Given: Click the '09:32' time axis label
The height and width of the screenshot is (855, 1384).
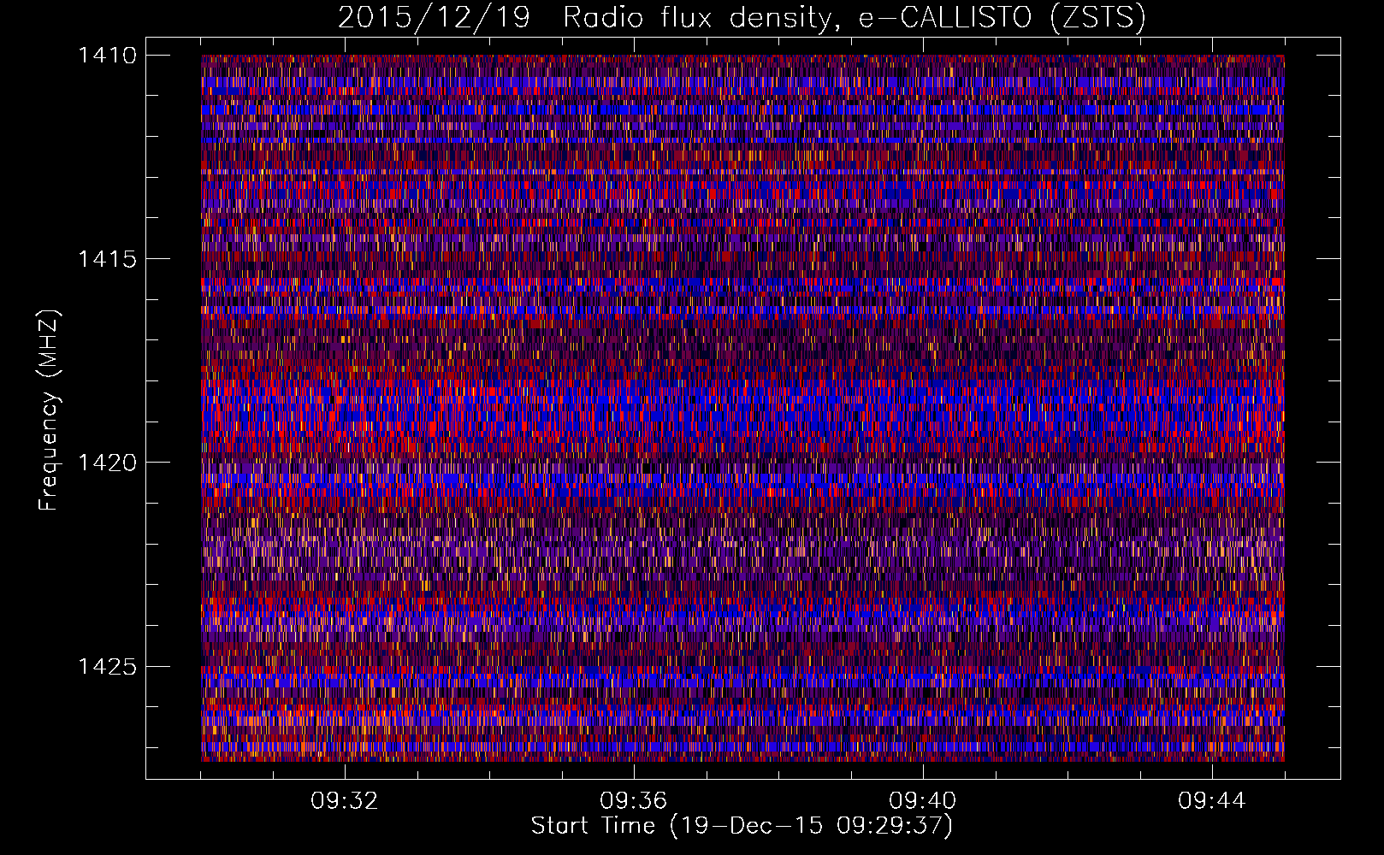Looking at the screenshot, I should 345,801.
